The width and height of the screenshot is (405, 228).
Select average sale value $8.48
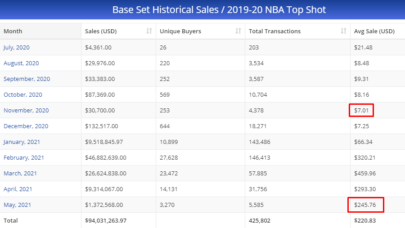pos(362,63)
